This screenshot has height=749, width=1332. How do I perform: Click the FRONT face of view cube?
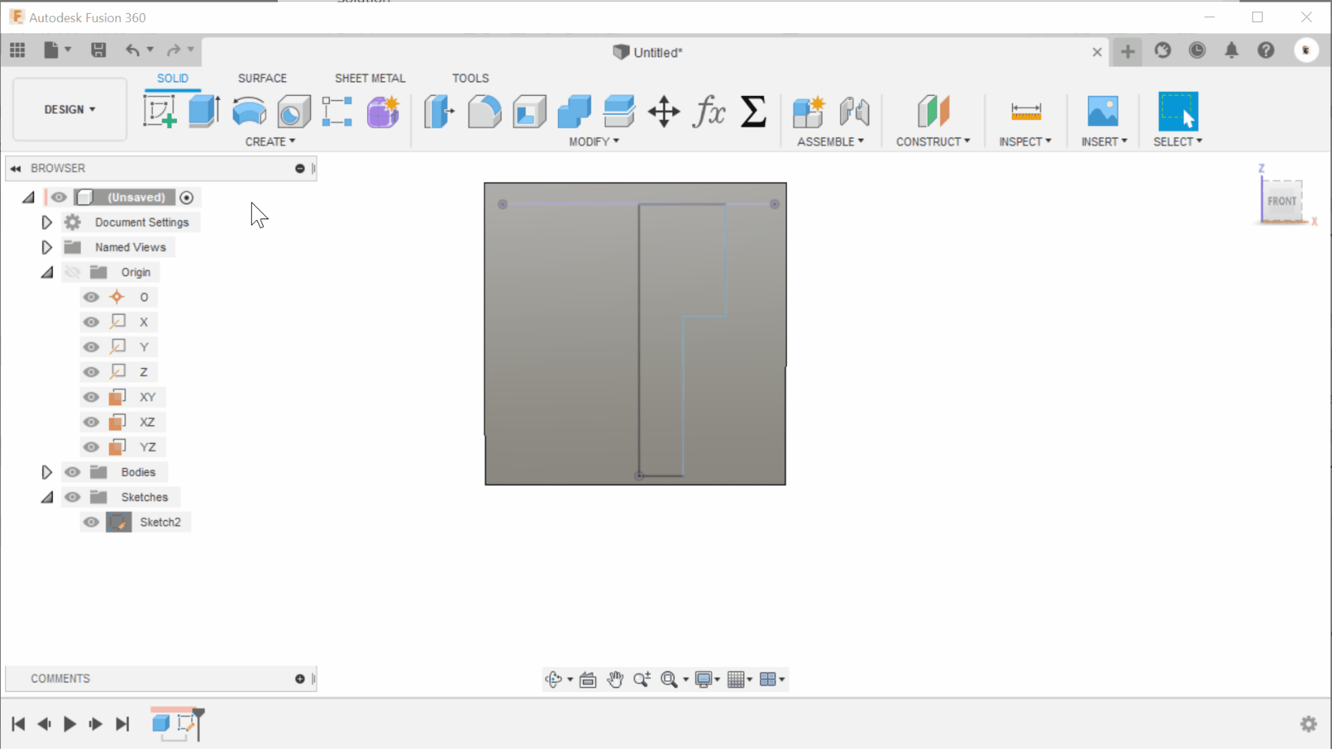coord(1282,201)
